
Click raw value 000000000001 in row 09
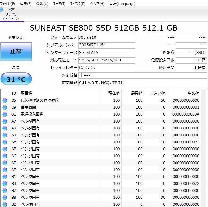point(186,107)
